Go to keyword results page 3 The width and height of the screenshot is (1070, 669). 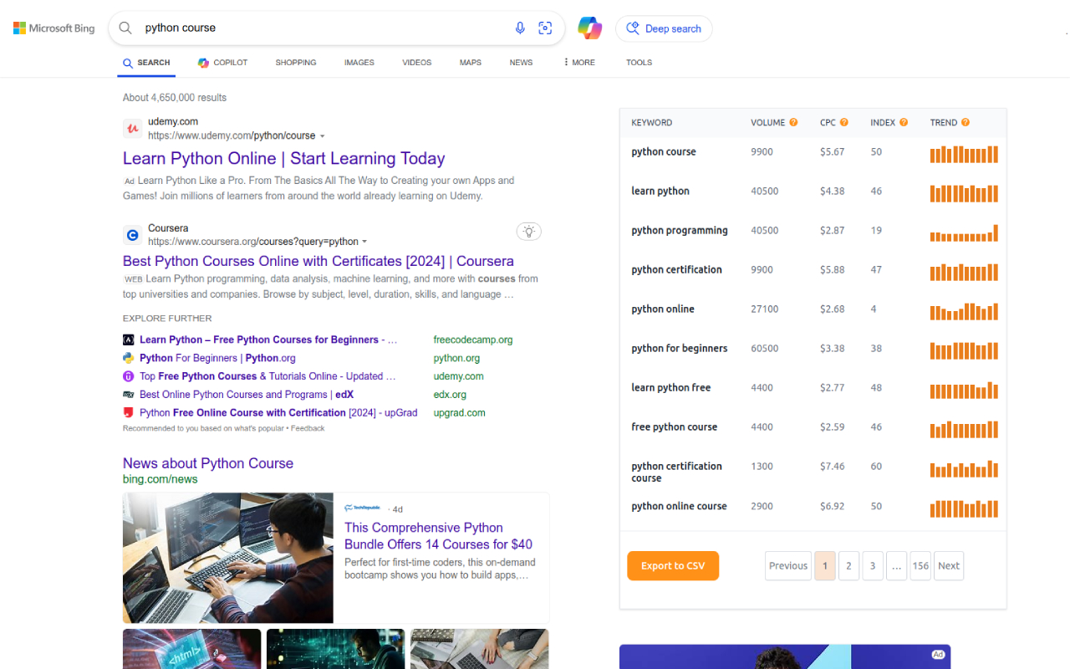tap(872, 566)
